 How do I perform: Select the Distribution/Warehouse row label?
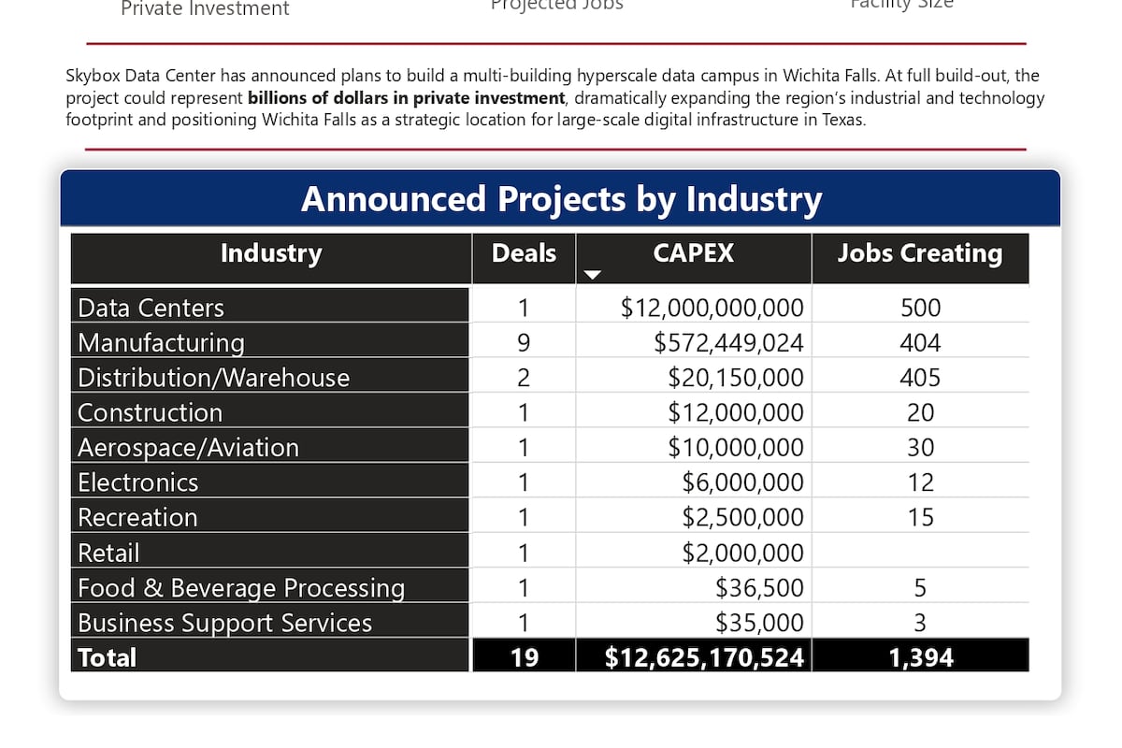[213, 378]
